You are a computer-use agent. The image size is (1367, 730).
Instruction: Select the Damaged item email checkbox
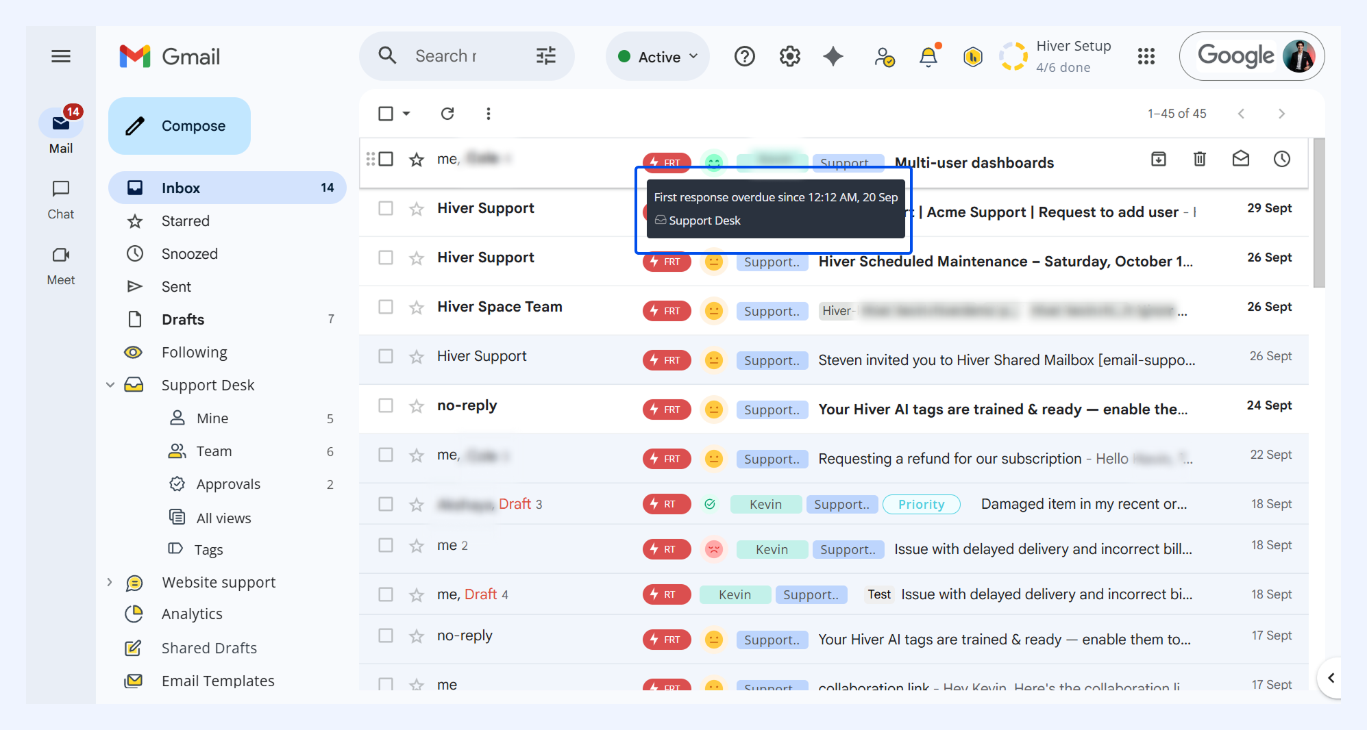pos(386,504)
